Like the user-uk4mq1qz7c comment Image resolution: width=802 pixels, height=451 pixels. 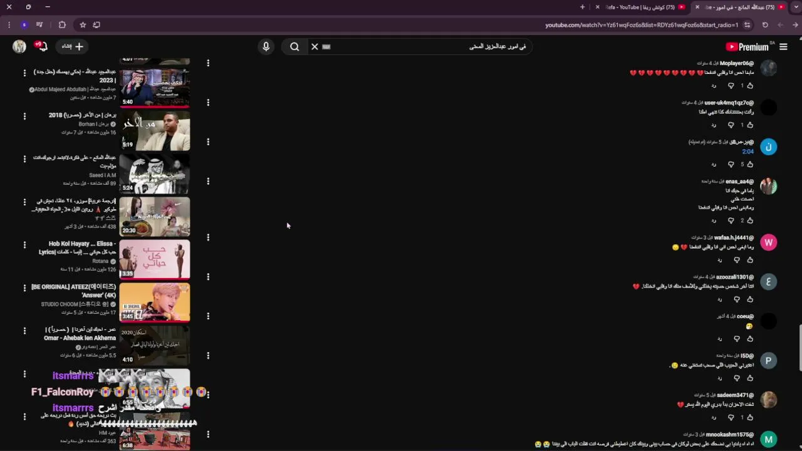[750, 125]
